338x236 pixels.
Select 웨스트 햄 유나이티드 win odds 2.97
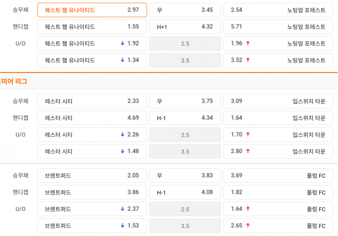coord(92,10)
